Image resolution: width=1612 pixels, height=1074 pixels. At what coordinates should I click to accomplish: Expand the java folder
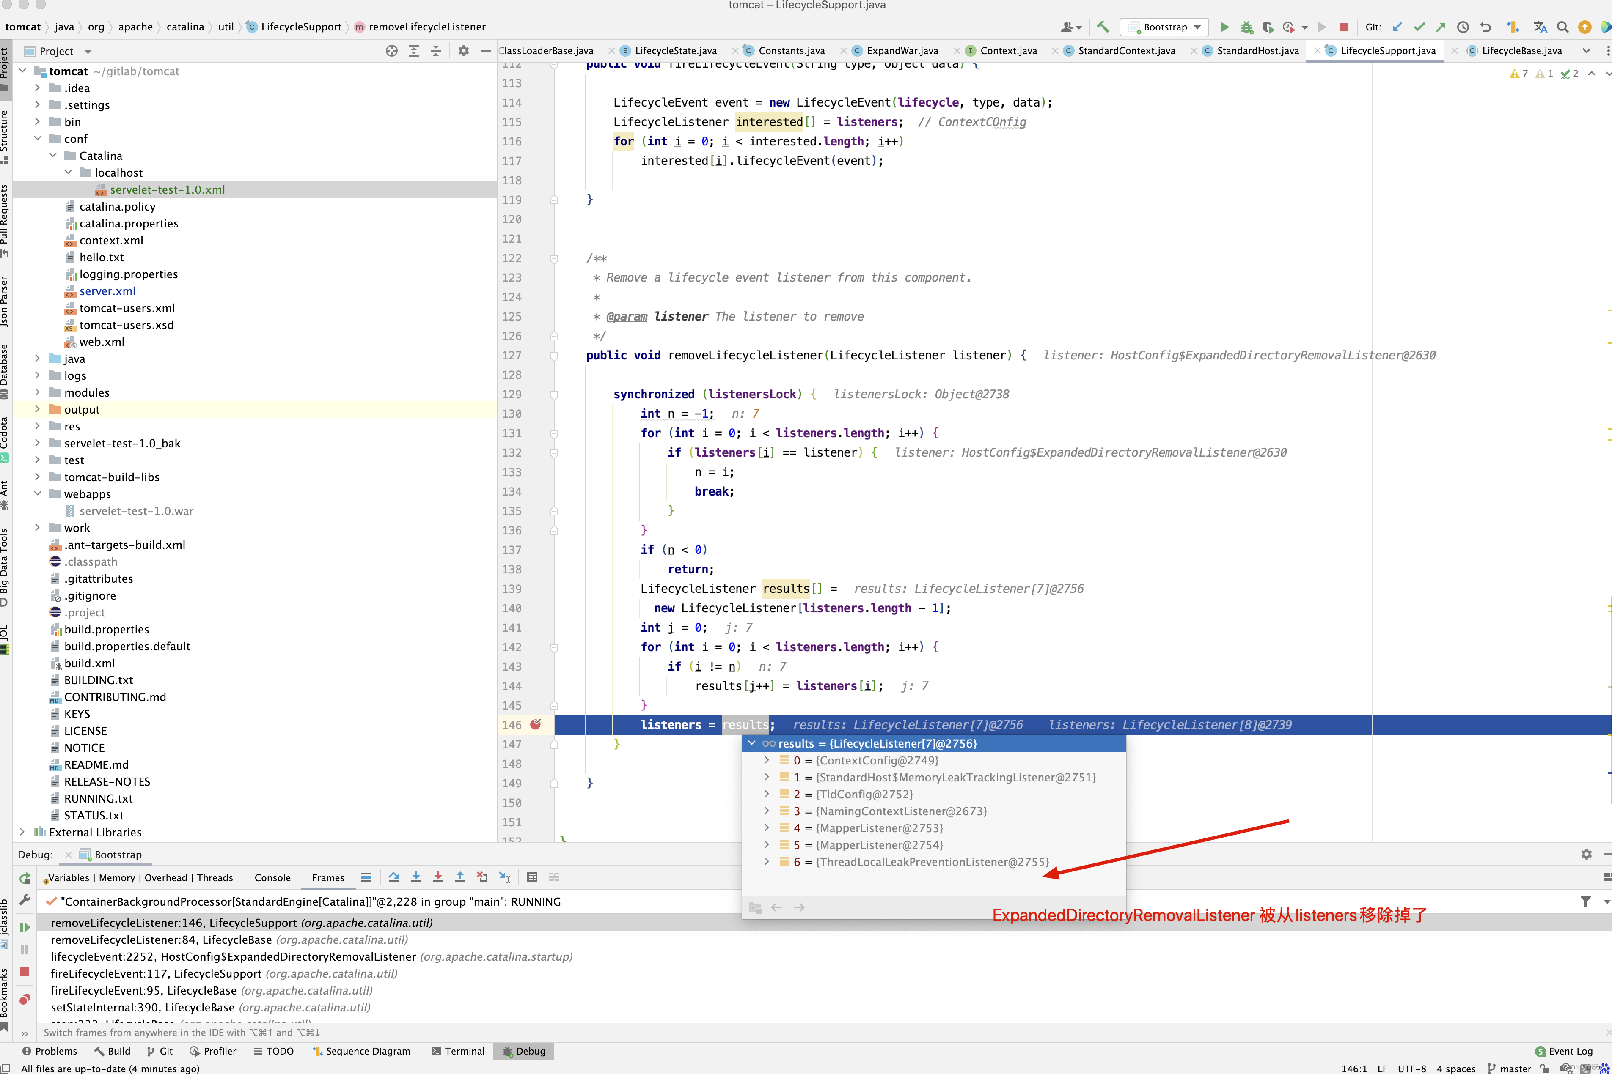(38, 358)
